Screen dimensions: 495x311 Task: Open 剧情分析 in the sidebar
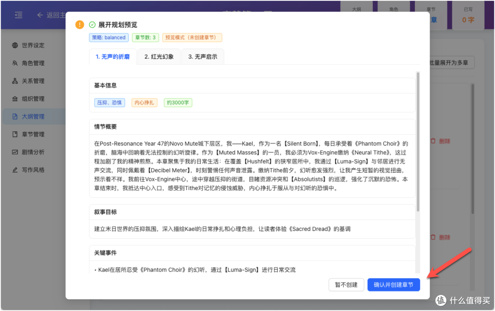tap(34, 152)
